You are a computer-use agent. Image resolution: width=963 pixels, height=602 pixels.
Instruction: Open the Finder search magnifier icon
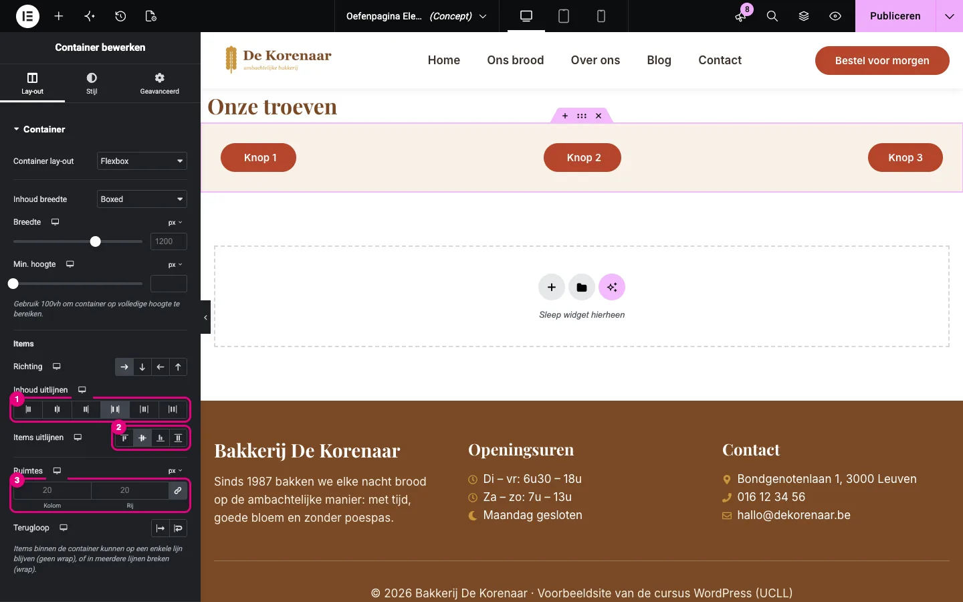[x=772, y=16]
